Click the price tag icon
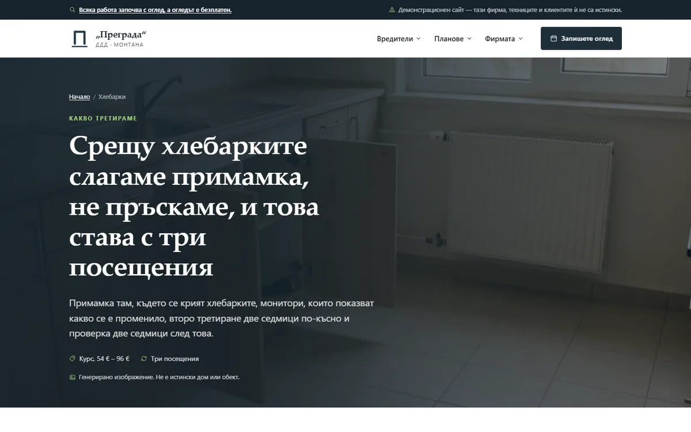This screenshot has width=691, height=432. point(72,358)
